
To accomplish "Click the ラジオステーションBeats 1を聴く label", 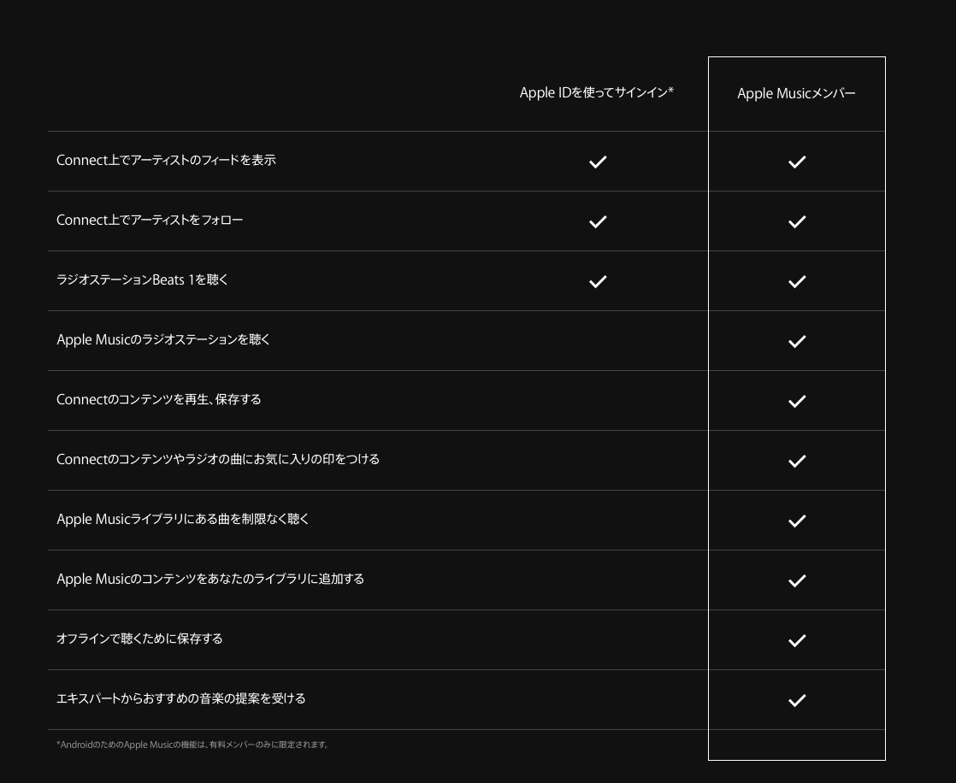I will pyautogui.click(x=142, y=280).
